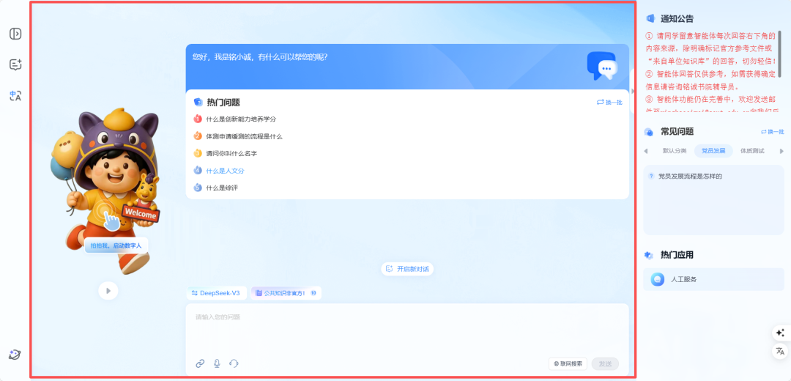
Task: Open the Chinese-English language switch icon
Action: tap(15, 95)
